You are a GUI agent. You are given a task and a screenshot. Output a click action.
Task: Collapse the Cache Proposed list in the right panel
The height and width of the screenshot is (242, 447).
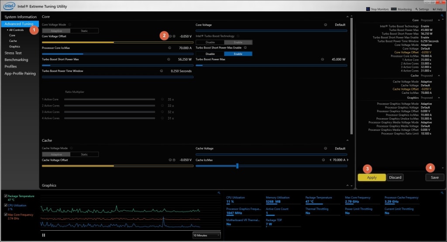click(439, 75)
